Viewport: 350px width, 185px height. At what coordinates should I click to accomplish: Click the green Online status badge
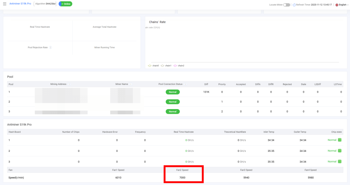(65, 4)
